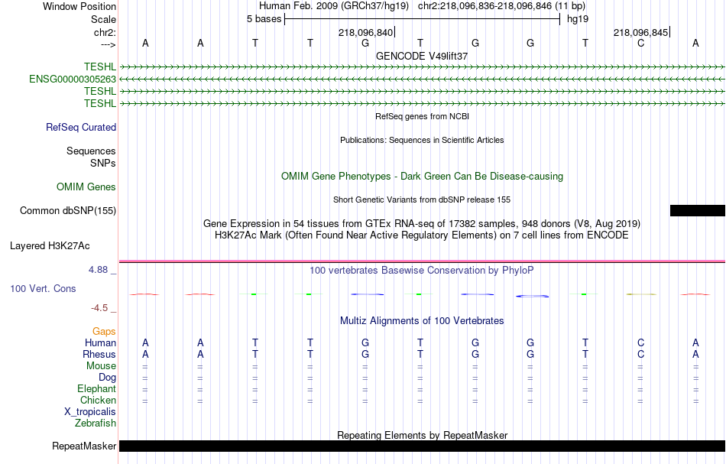Click 'Human Feb. 2009 (GRCh37/hg19)' assembly text
This screenshot has height=464, width=726.
[x=334, y=6]
